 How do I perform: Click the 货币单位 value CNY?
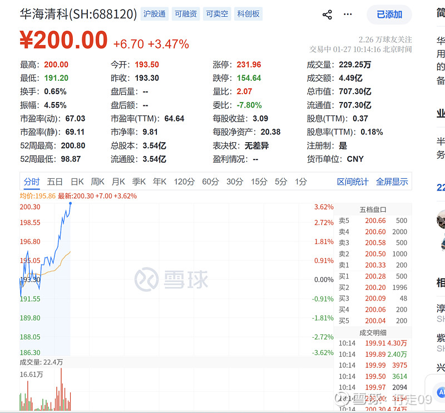[355, 159]
